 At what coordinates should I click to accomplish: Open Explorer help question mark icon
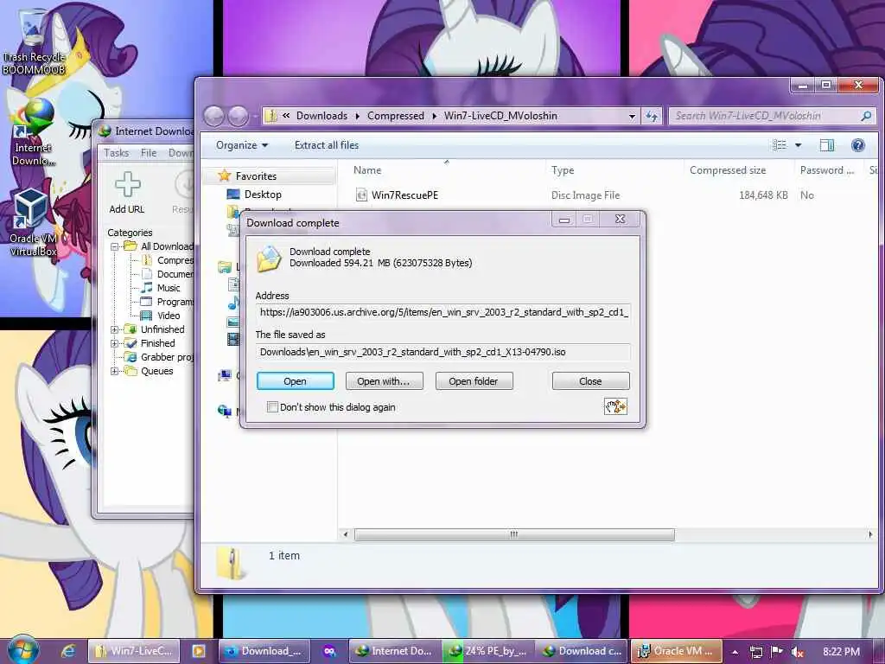coord(858,145)
